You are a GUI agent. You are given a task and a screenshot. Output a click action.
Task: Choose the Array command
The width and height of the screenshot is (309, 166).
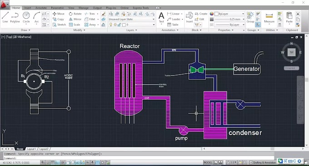90,25
